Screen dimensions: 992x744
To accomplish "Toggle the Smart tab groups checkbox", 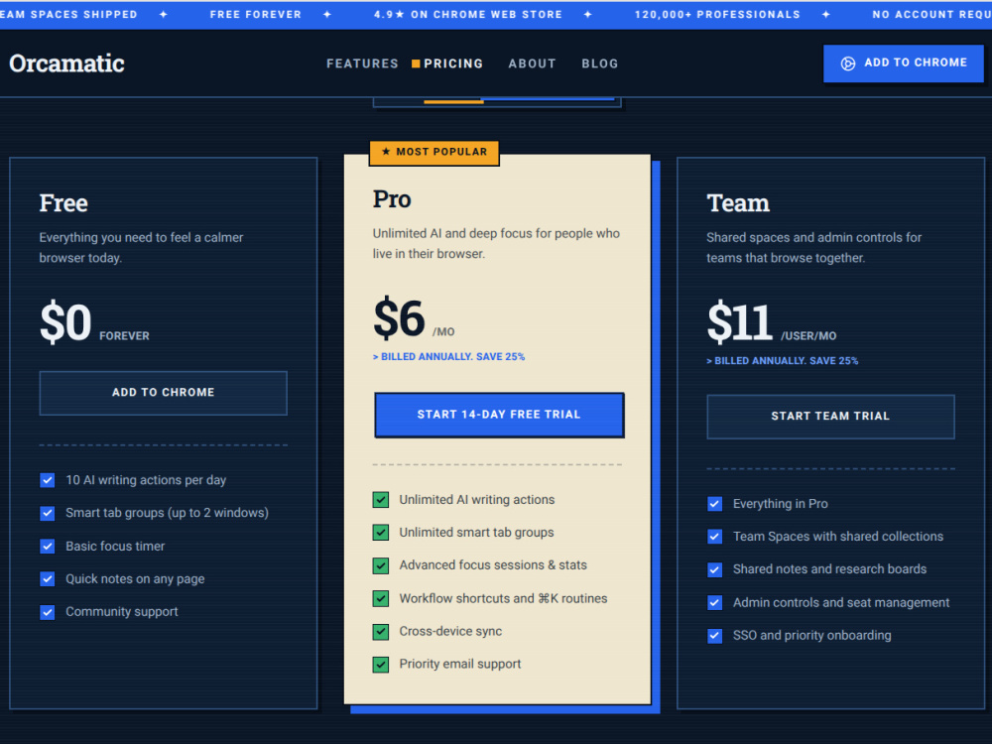I will [48, 513].
